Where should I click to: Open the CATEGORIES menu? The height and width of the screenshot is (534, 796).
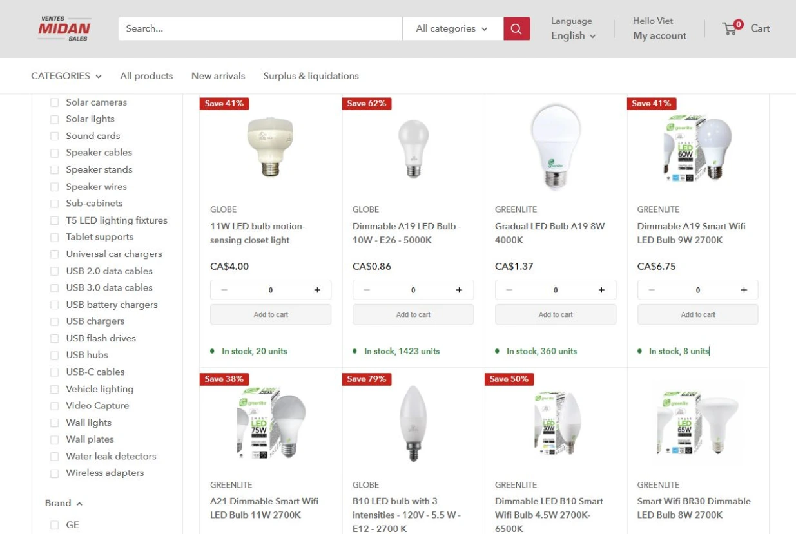[x=66, y=76]
